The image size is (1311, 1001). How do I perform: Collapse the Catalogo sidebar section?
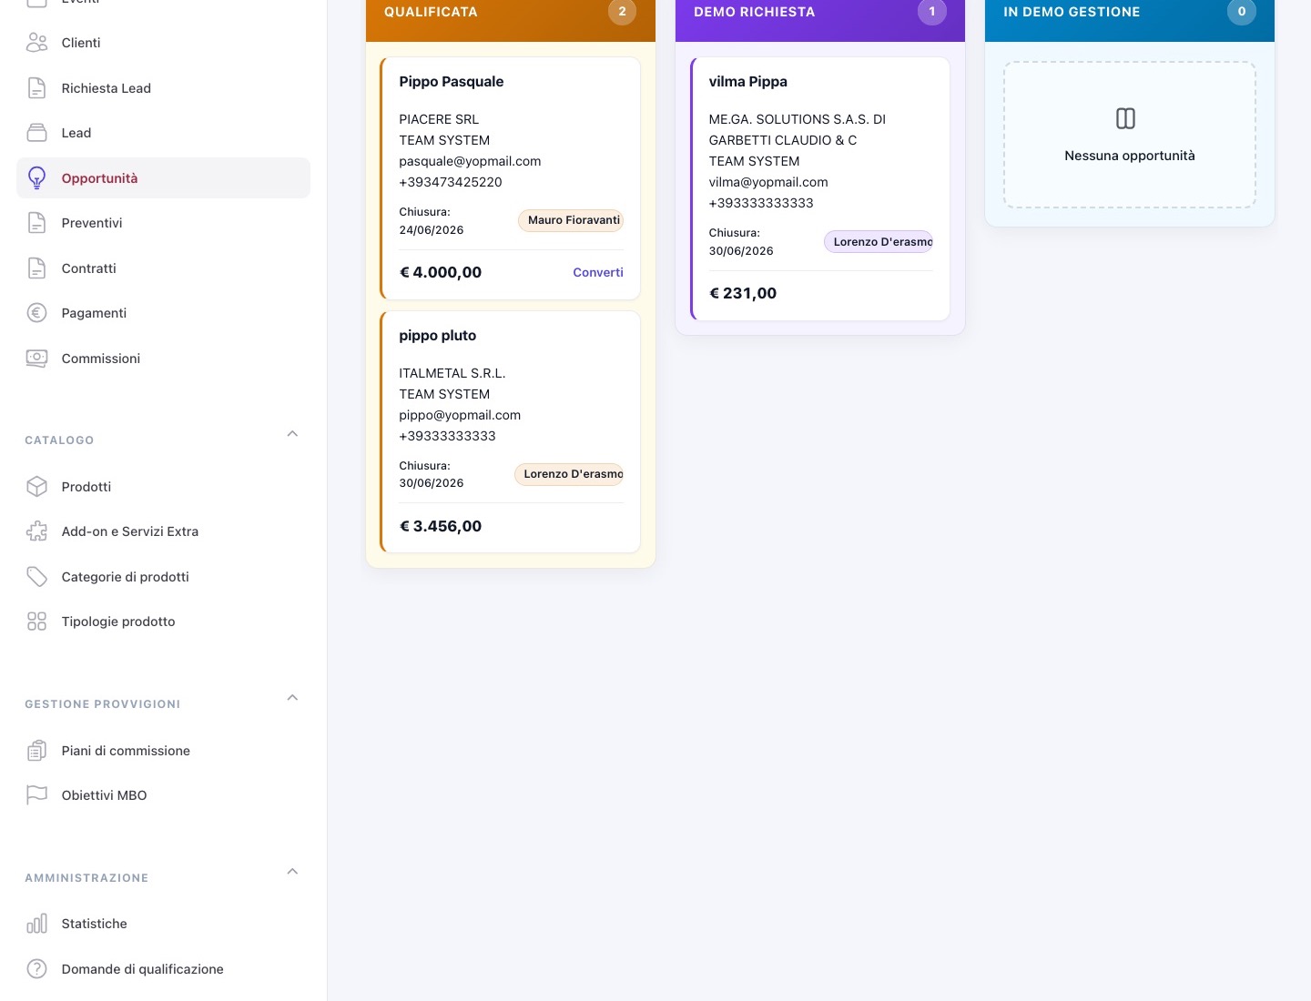click(x=292, y=434)
